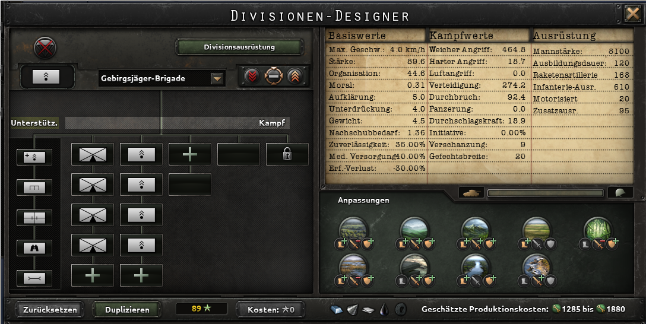Add battalion to third combat column

[190, 154]
